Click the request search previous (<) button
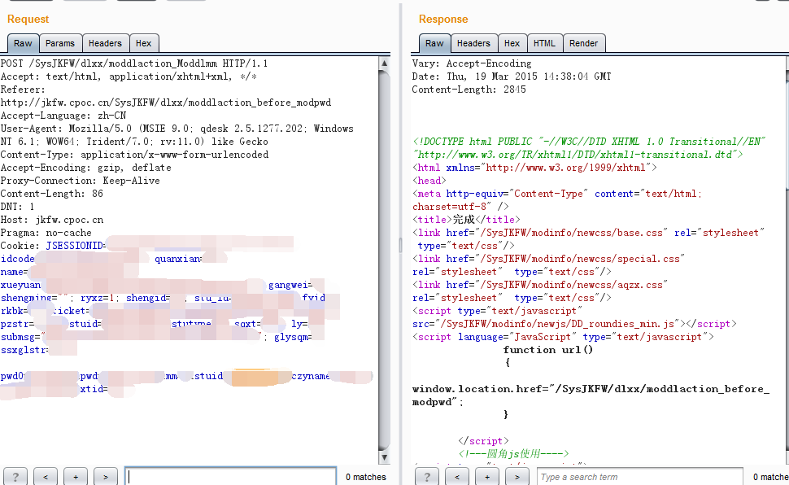 click(x=46, y=476)
